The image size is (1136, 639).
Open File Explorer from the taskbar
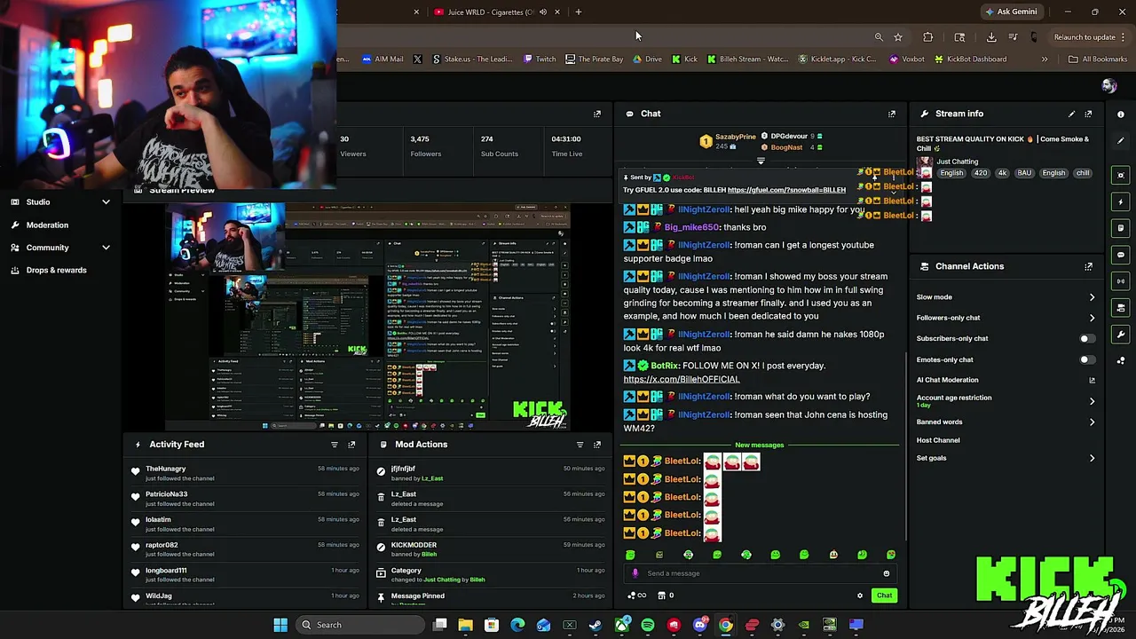pos(466,625)
